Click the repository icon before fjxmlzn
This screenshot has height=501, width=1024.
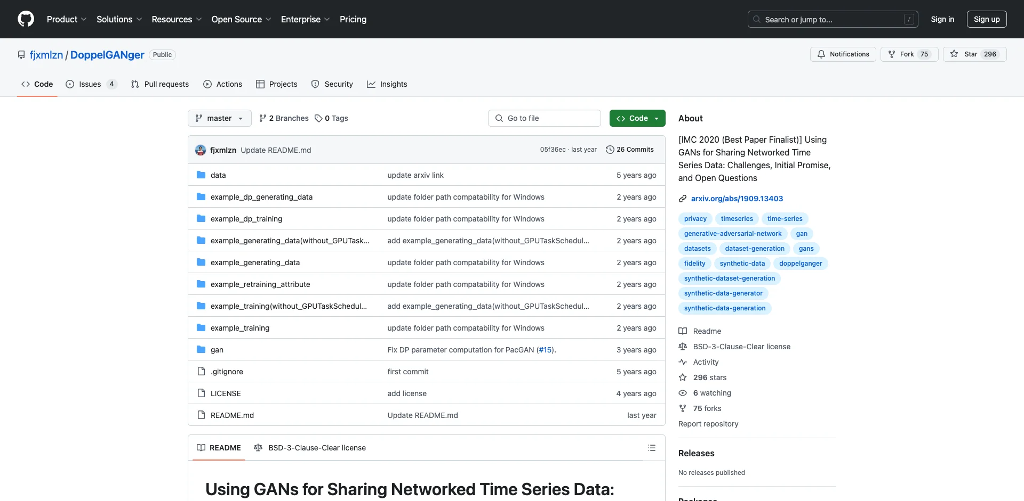[x=21, y=55]
